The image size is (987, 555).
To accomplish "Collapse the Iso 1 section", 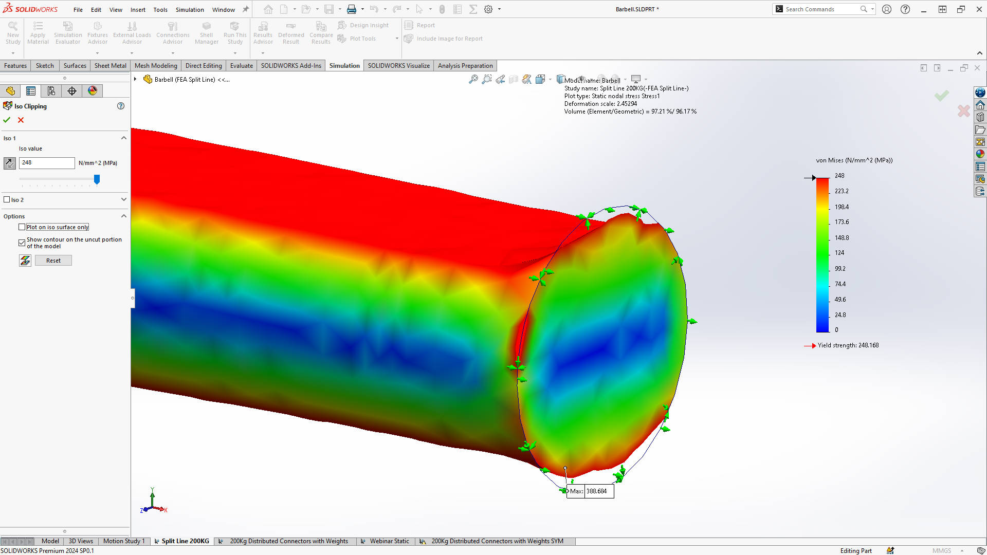I will click(x=124, y=138).
